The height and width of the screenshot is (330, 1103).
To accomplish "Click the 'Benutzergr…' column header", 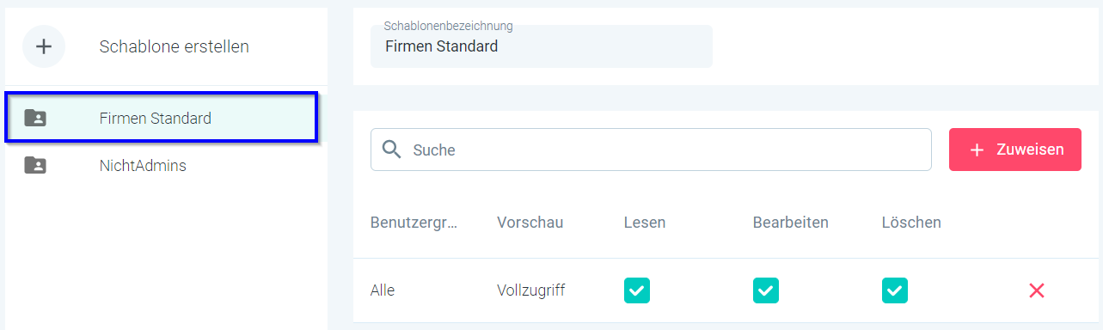I will (x=414, y=223).
